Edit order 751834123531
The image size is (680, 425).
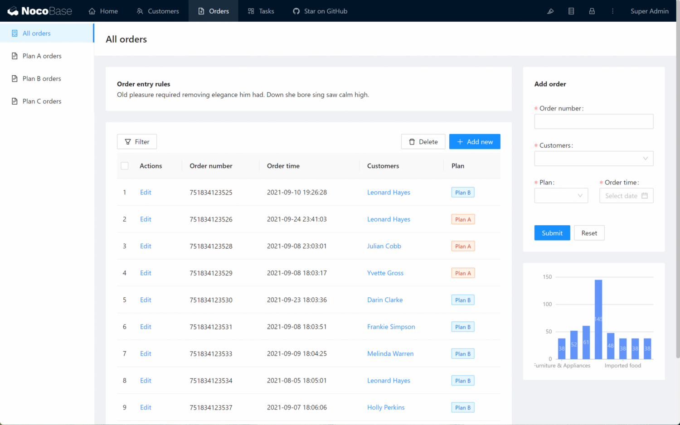click(x=146, y=327)
